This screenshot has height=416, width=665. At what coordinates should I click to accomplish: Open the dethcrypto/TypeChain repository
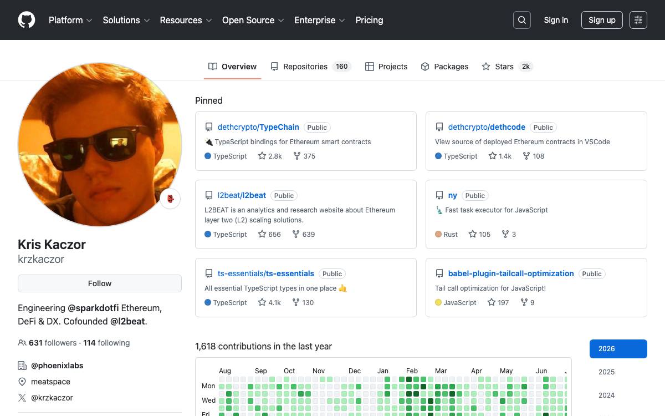258,127
